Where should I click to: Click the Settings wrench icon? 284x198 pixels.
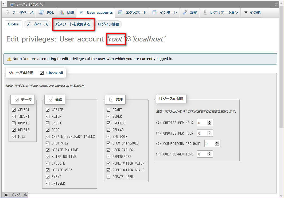tap(185, 13)
